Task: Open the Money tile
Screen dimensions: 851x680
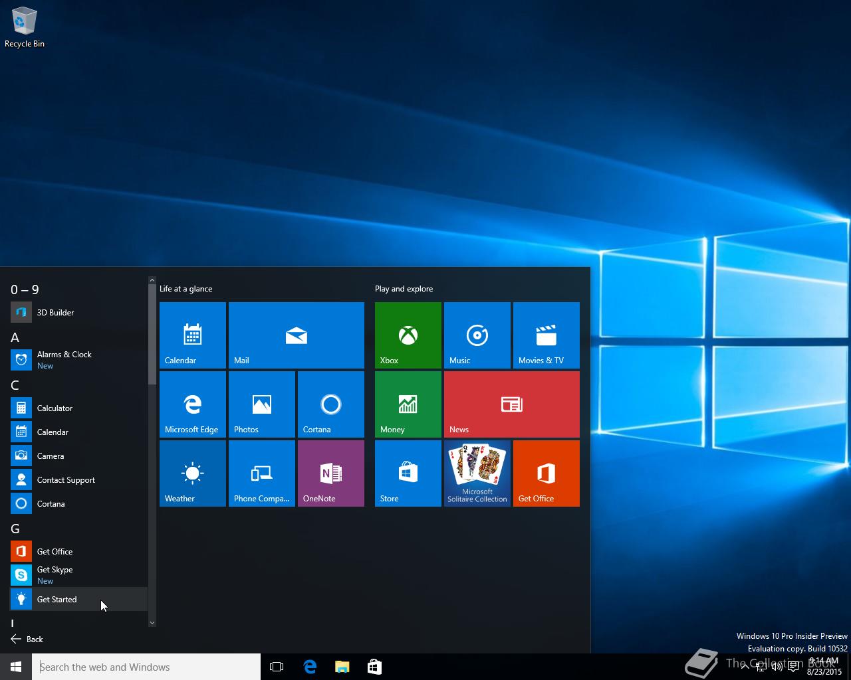Action: [x=408, y=404]
